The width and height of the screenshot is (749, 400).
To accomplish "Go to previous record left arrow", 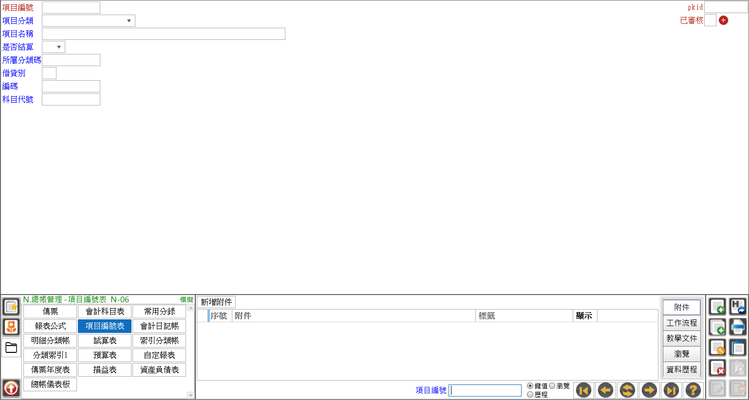I will [x=605, y=390].
